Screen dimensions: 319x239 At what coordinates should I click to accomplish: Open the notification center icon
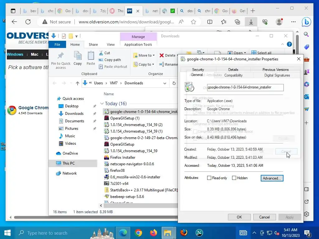(307, 233)
